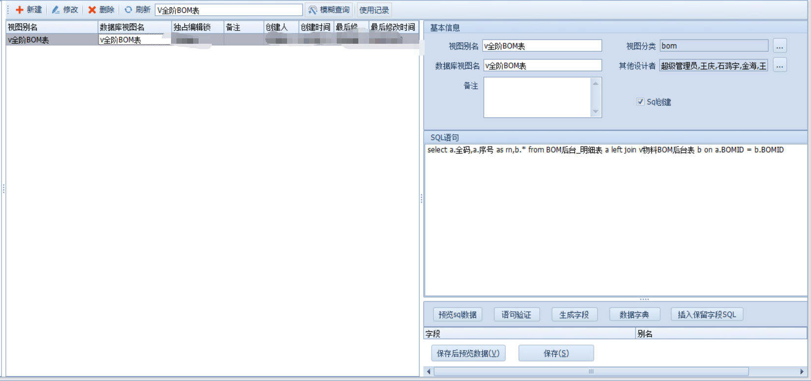Image resolution: width=811 pixels, height=381 pixels.
Task: Click the view alias (视图别名) input field
Action: [x=542, y=46]
